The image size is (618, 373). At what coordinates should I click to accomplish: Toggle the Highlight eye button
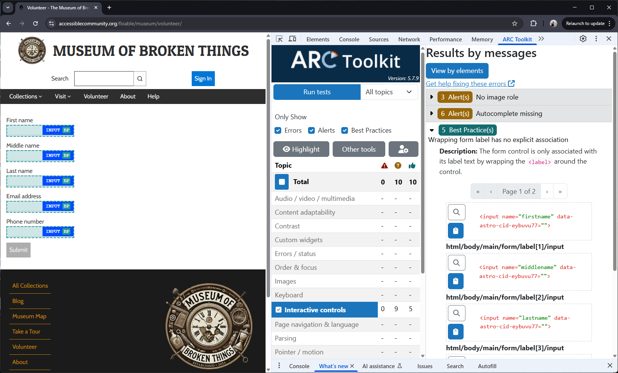pos(301,149)
